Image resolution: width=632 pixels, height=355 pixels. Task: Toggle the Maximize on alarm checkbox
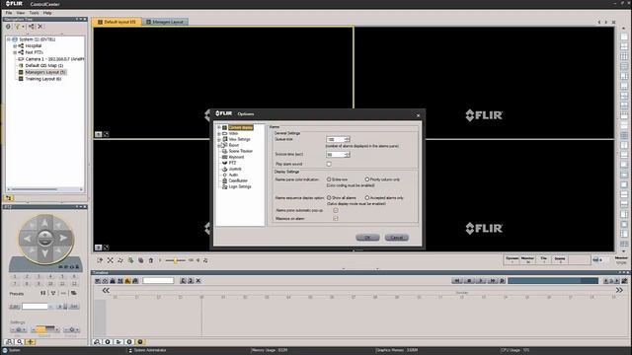[336, 219]
